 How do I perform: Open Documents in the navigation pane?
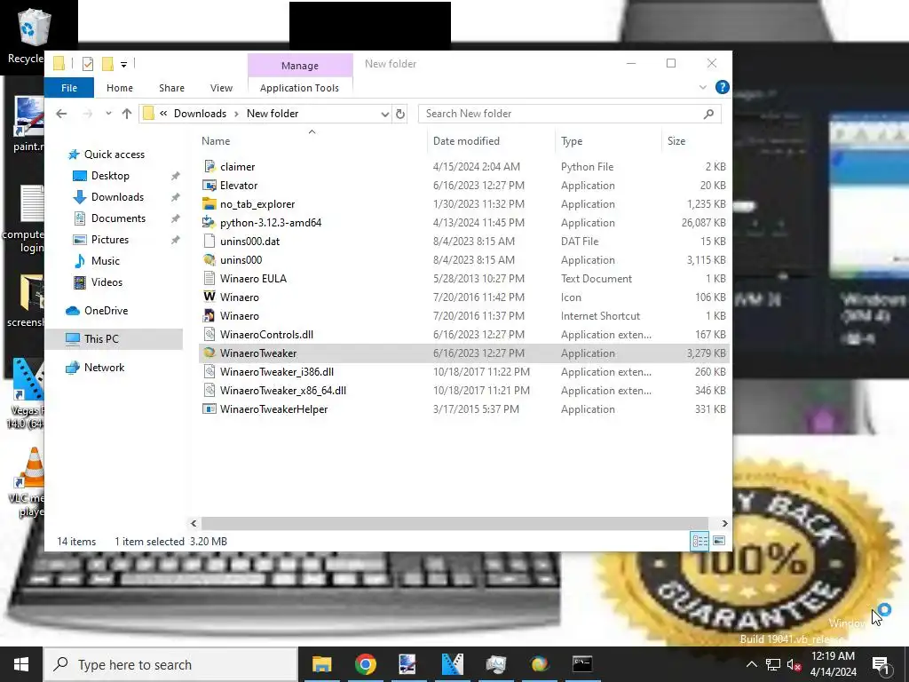118,218
